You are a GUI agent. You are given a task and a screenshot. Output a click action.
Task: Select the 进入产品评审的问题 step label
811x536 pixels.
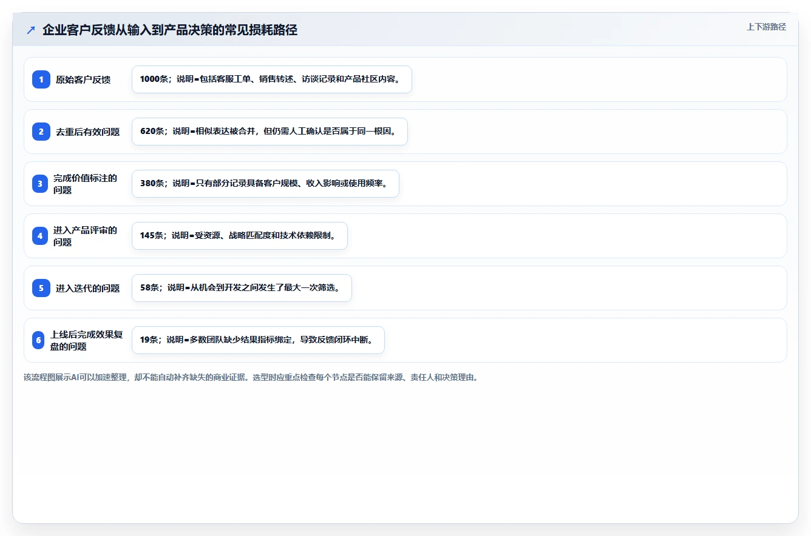86,236
